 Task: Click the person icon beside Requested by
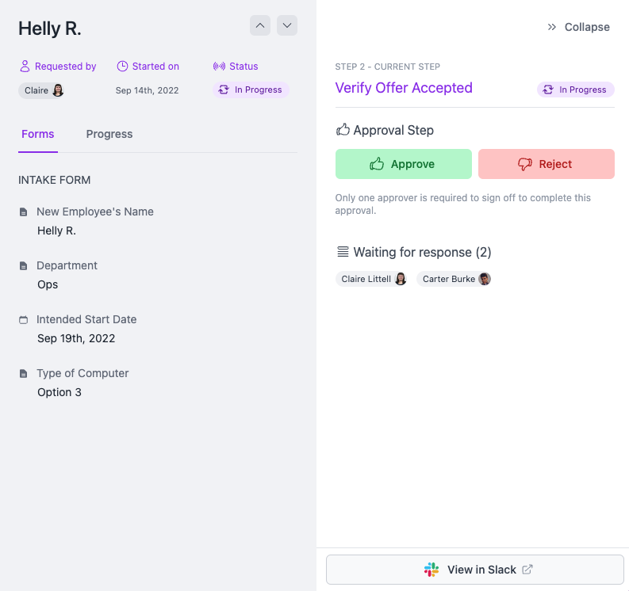coord(25,67)
